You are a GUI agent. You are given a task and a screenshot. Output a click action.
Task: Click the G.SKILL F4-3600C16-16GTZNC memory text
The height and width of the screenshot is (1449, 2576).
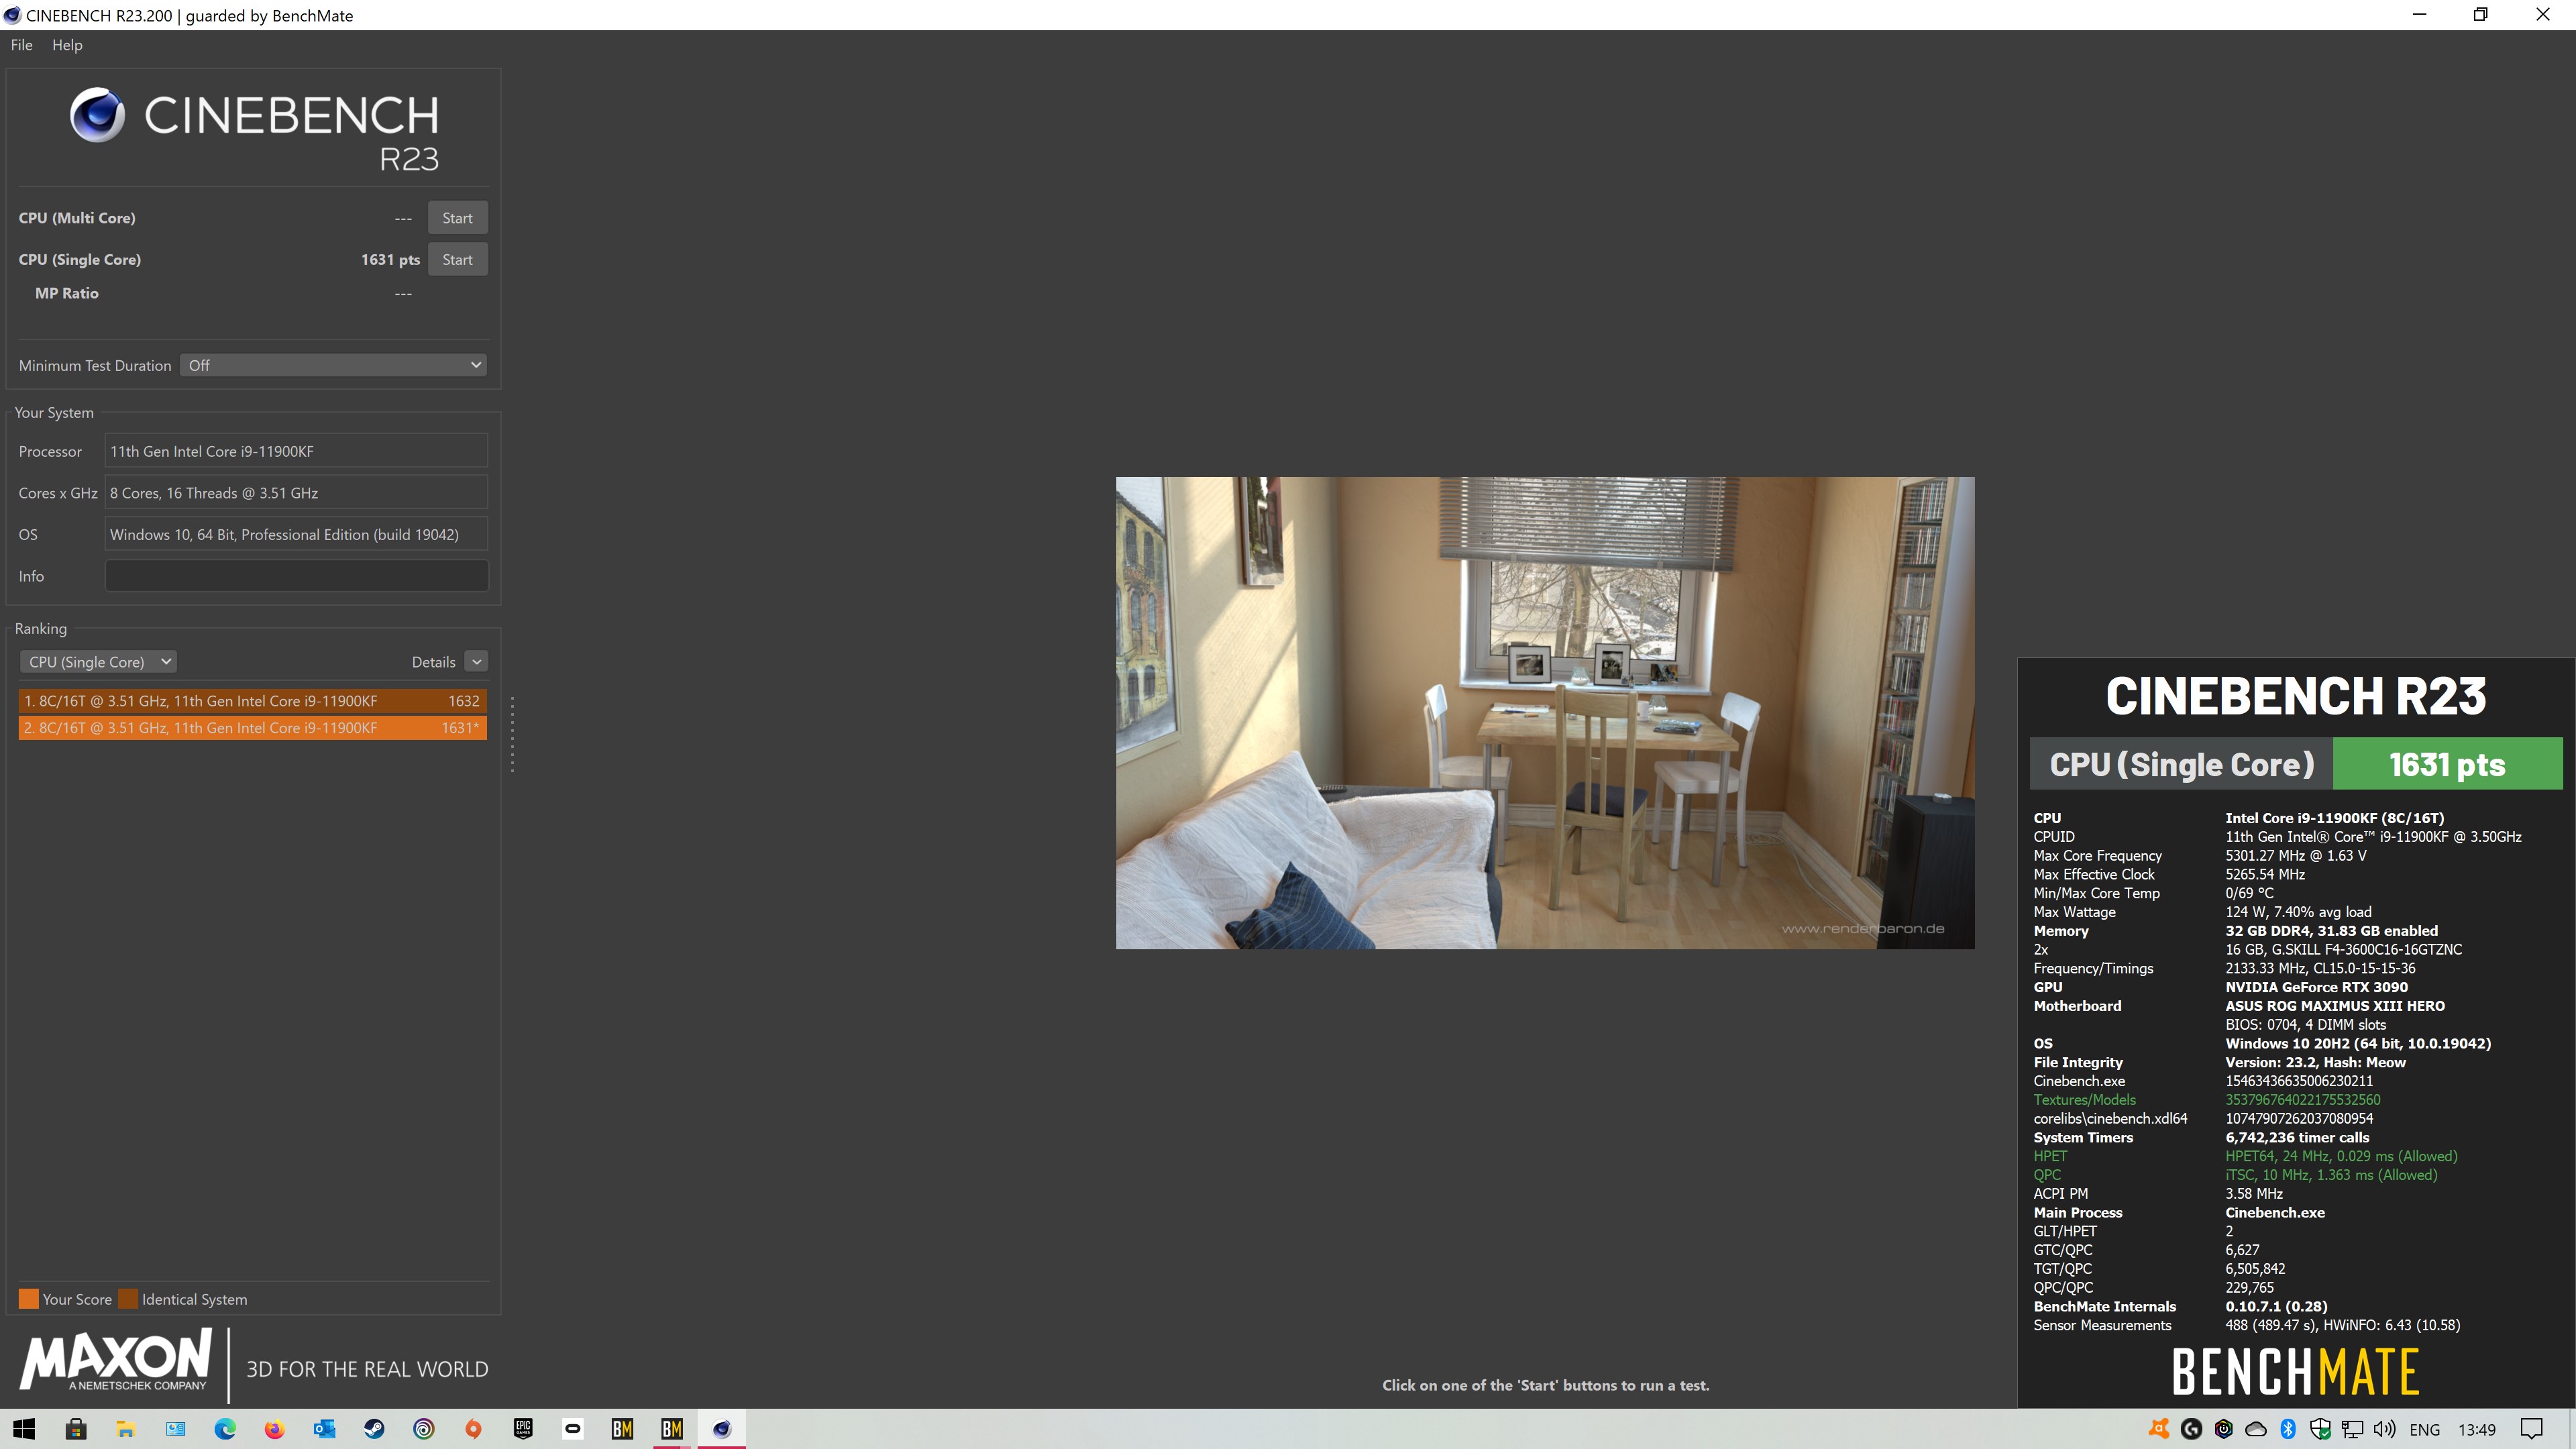(x=2343, y=949)
